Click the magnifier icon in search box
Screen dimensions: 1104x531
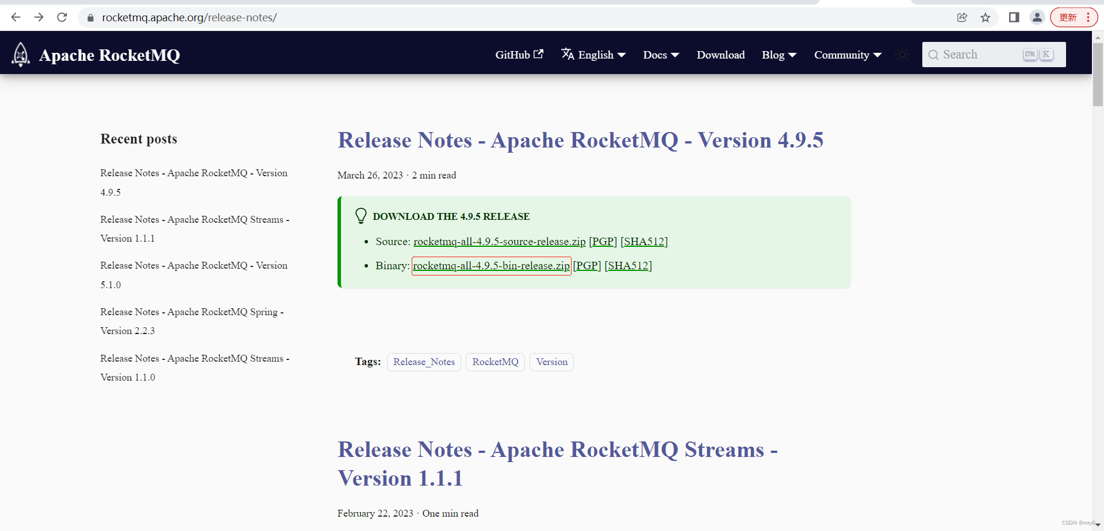933,55
